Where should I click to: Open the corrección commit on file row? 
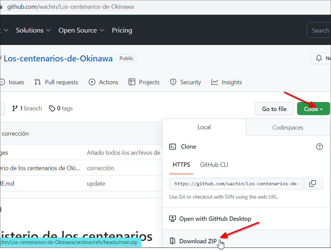pos(100,168)
